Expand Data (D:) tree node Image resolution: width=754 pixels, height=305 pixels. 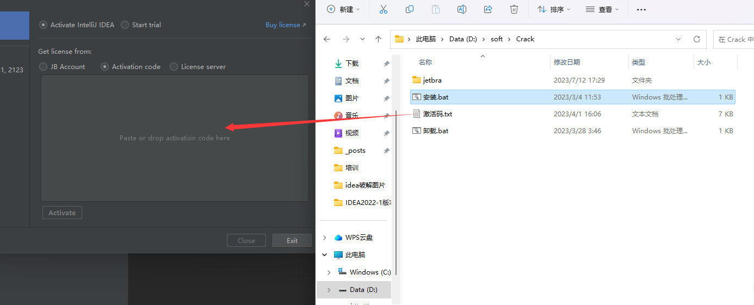(329, 290)
